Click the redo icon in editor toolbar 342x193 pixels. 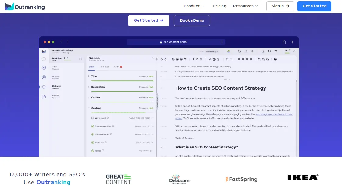(x=165, y=59)
